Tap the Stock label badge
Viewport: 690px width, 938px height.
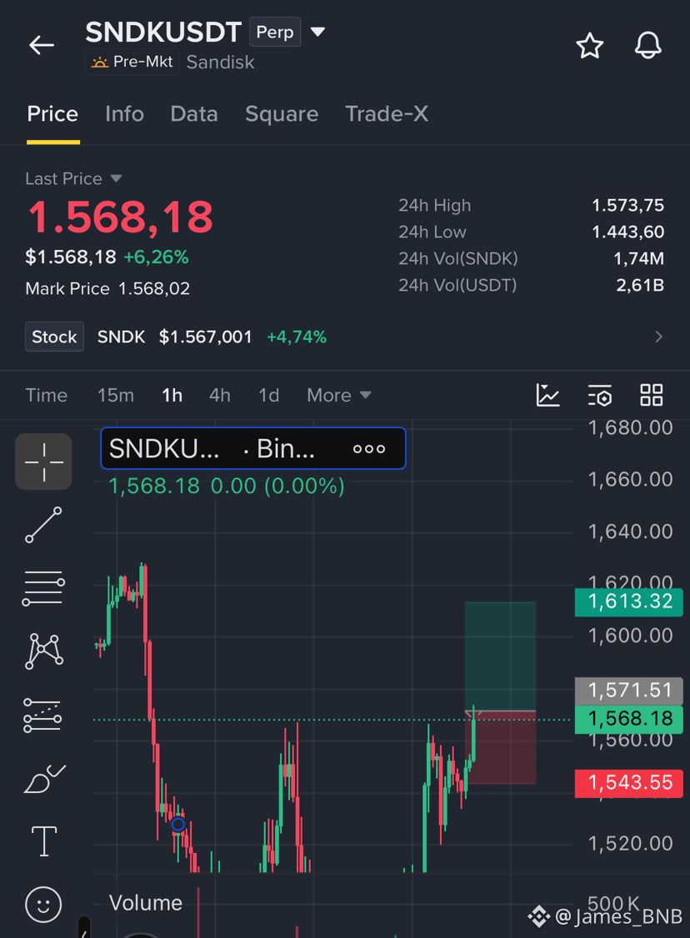pyautogui.click(x=54, y=337)
